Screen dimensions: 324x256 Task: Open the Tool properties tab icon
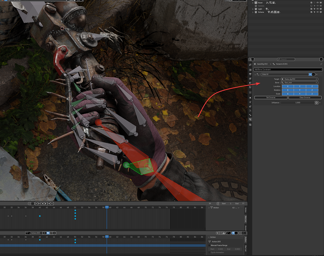tap(250, 65)
